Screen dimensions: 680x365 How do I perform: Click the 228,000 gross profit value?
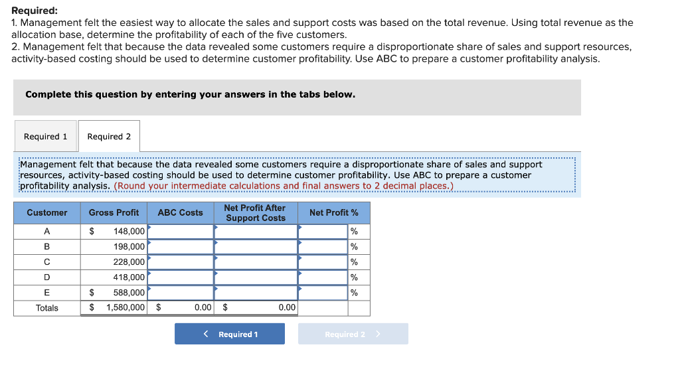129,262
